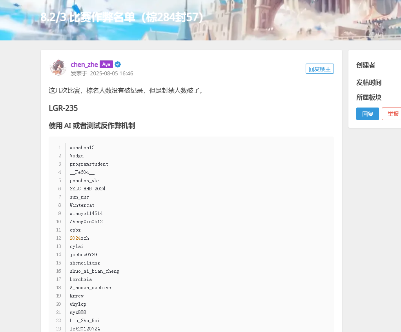401x332 pixels.
Task: Click username cpbz in the list
Action: (x=75, y=230)
